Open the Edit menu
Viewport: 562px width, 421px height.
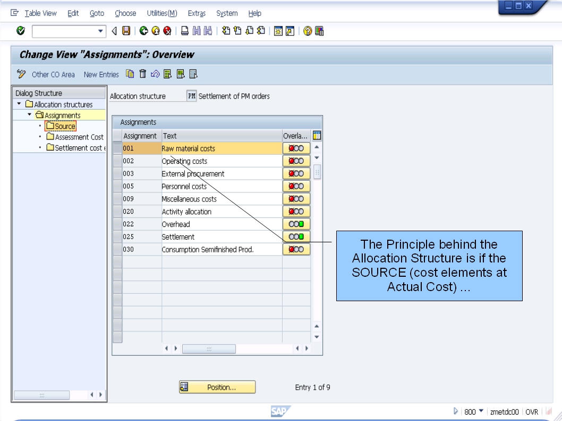(73, 13)
